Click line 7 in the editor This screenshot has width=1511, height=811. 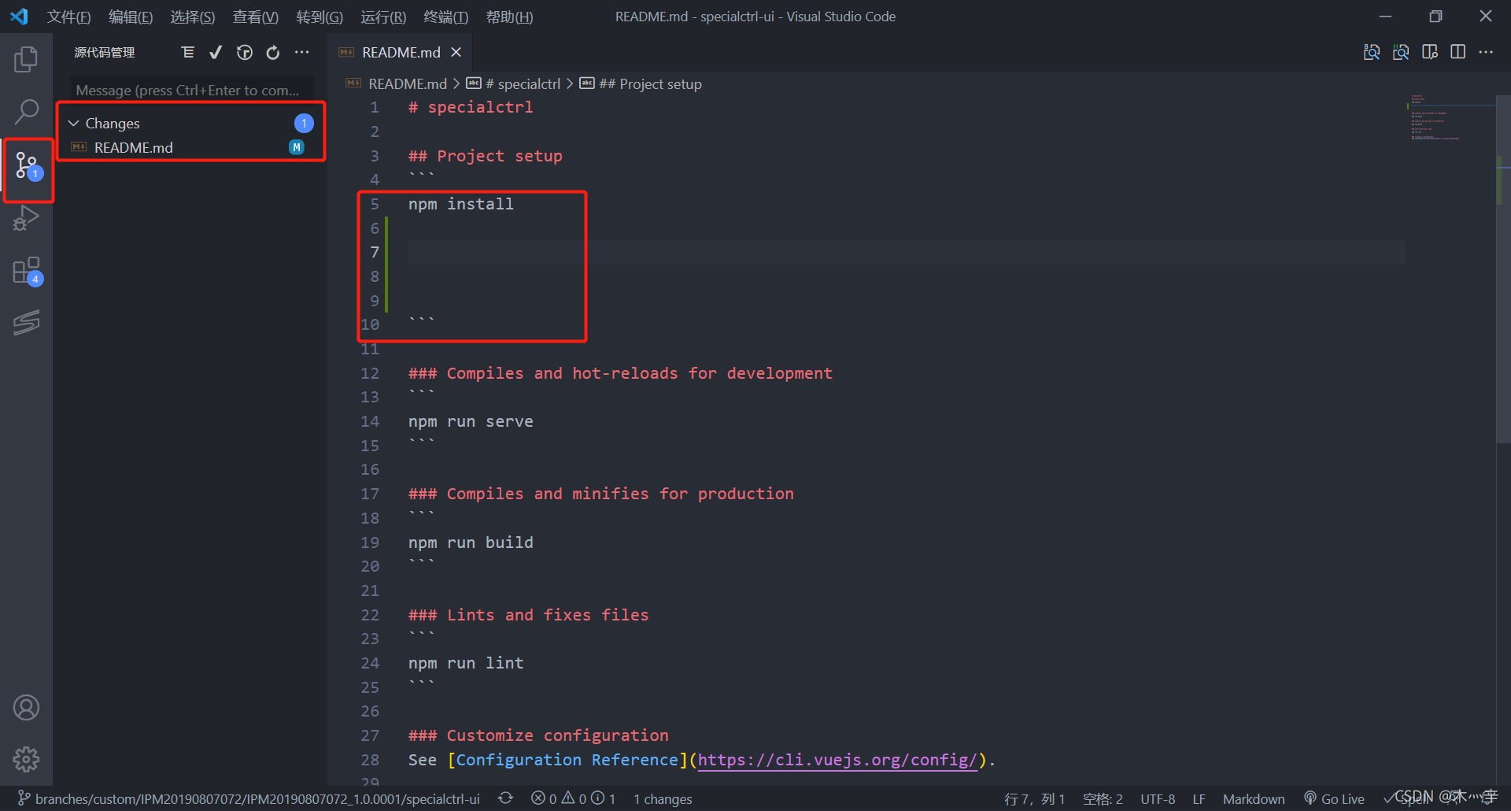point(905,252)
